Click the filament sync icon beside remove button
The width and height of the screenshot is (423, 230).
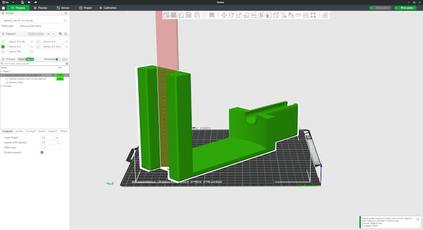[x=60, y=34]
